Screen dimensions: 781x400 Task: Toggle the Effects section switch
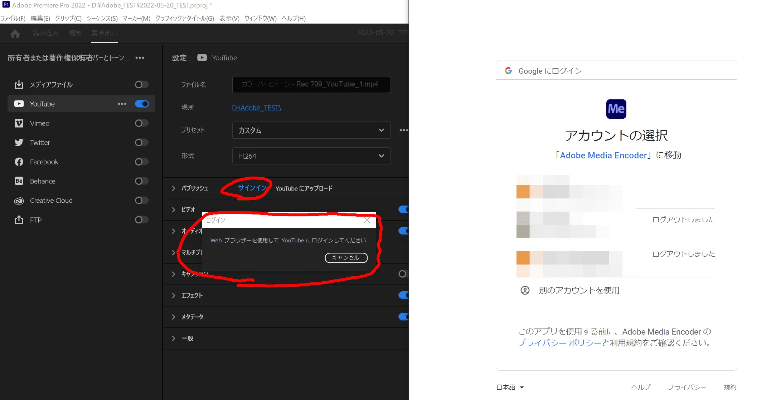coord(403,295)
